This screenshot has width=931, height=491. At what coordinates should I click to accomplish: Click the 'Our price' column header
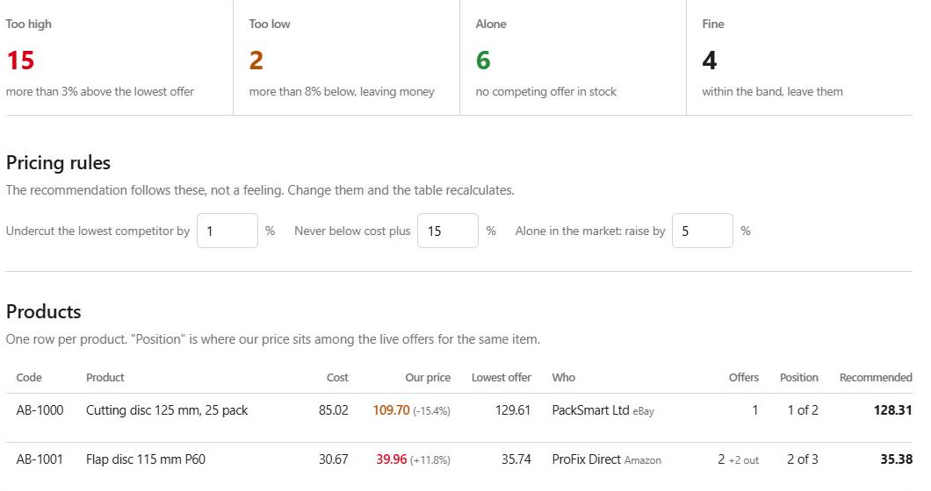[428, 377]
